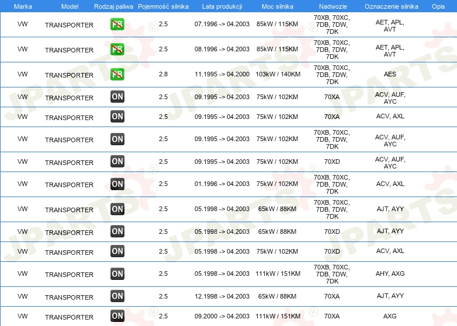Click the Oznaczenie silnika column header
This screenshot has height=326, width=457.
(391, 6)
